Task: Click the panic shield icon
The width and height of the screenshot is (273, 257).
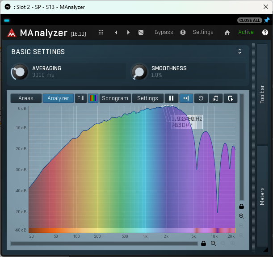Action: point(183,32)
